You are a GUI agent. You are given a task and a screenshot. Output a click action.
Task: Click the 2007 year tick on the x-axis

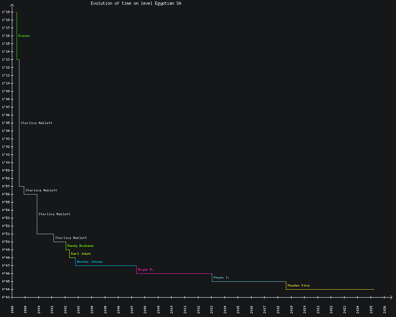click(x=132, y=309)
